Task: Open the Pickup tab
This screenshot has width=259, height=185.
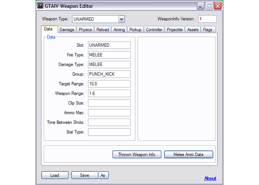Action: 136,30
